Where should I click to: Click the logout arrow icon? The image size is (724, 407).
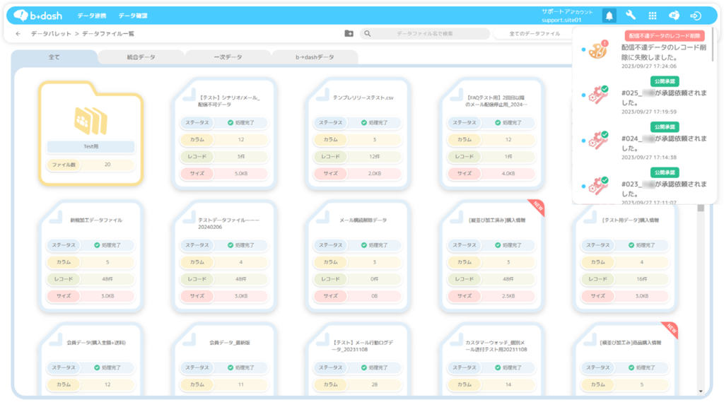pyautogui.click(x=696, y=16)
